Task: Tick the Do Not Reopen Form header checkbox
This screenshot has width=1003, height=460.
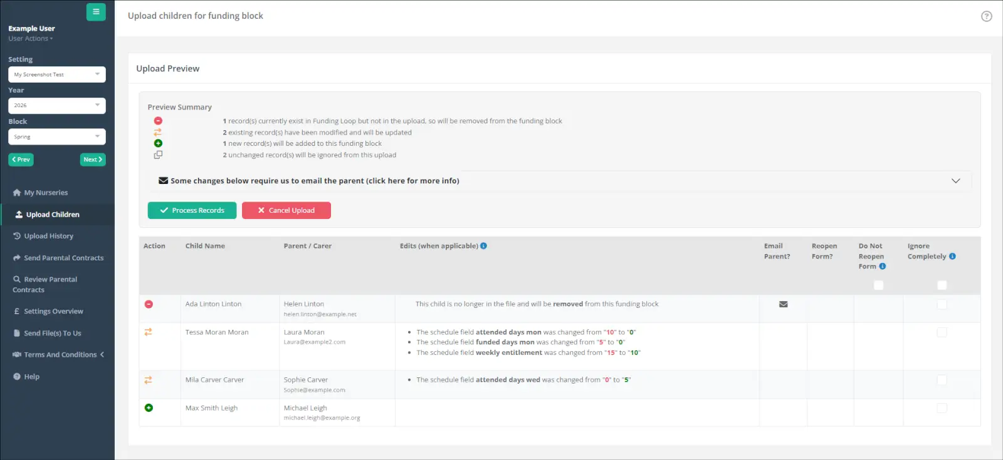Action: (878, 285)
